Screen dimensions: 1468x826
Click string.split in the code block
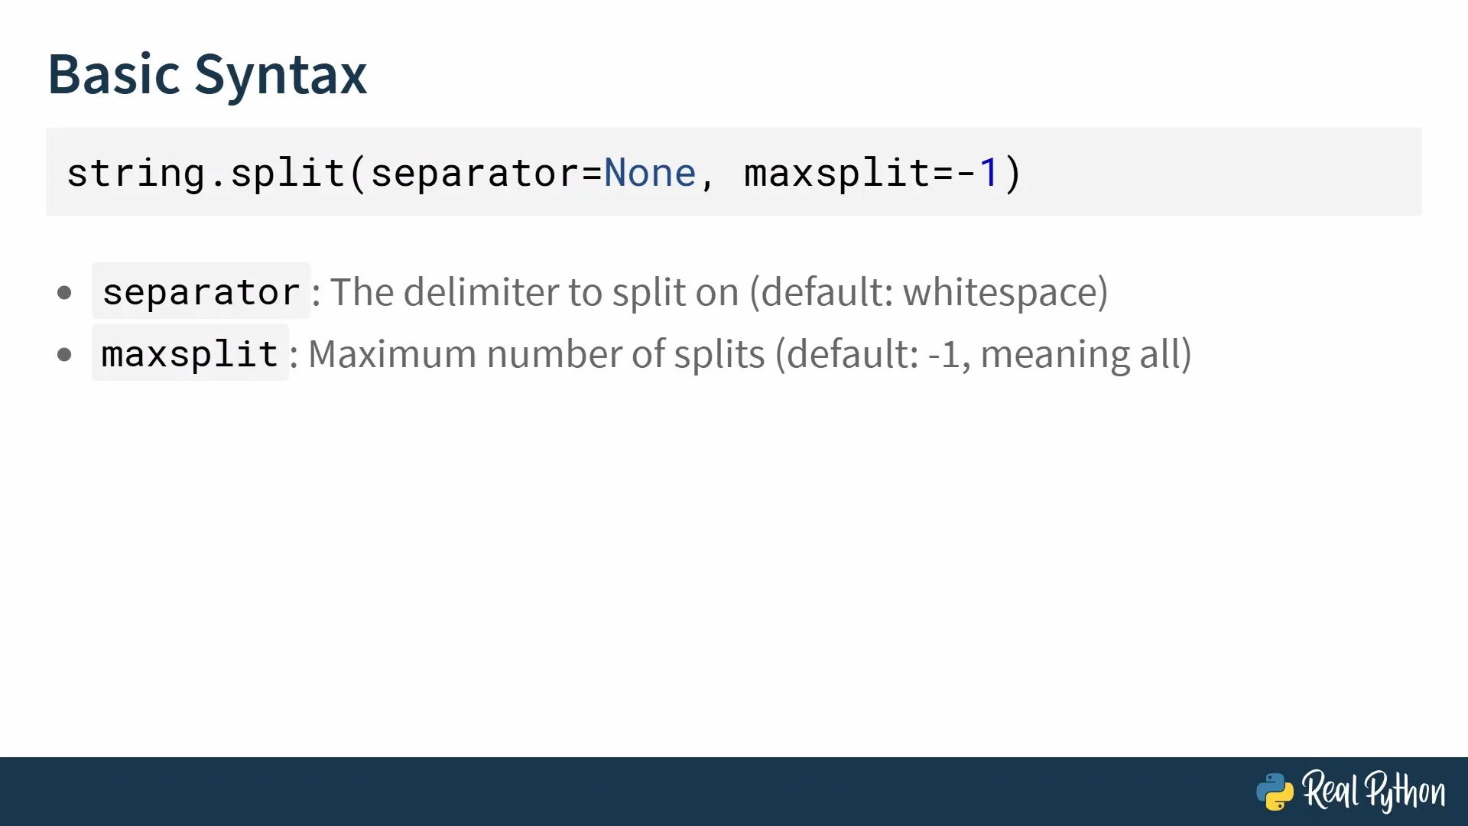click(206, 173)
